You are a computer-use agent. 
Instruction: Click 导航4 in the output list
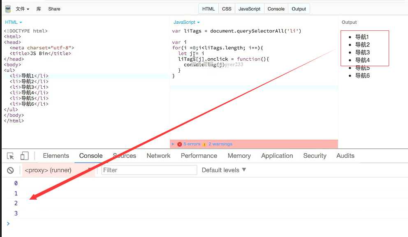(x=362, y=60)
